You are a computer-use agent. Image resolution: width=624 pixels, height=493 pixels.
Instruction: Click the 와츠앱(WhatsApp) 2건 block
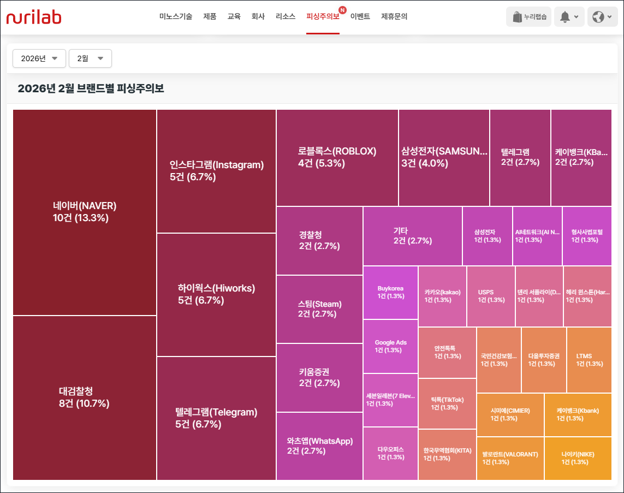pos(319,446)
